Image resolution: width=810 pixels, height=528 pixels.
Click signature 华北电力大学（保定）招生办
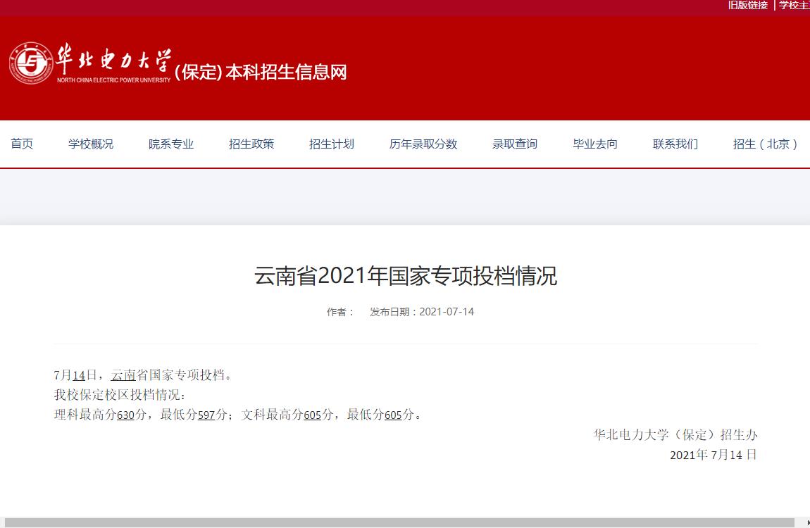[675, 434]
